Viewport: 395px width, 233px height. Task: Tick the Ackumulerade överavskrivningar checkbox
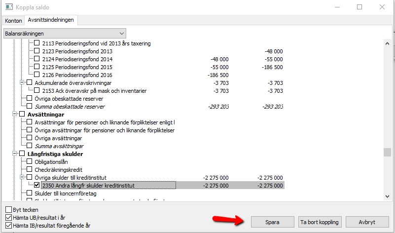point(30,82)
